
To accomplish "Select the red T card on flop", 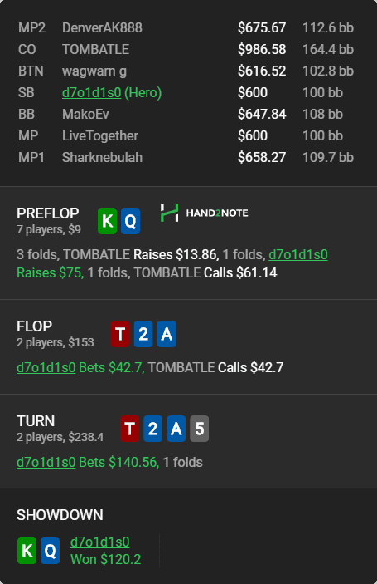I will [120, 334].
